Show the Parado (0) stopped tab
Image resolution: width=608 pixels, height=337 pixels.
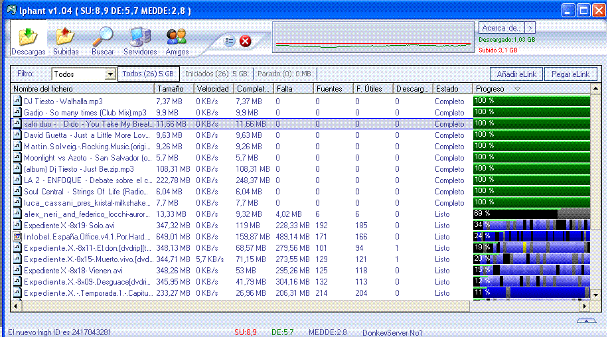click(x=285, y=74)
